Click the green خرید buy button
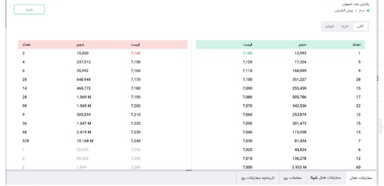384x186 pixels. click(29, 9)
